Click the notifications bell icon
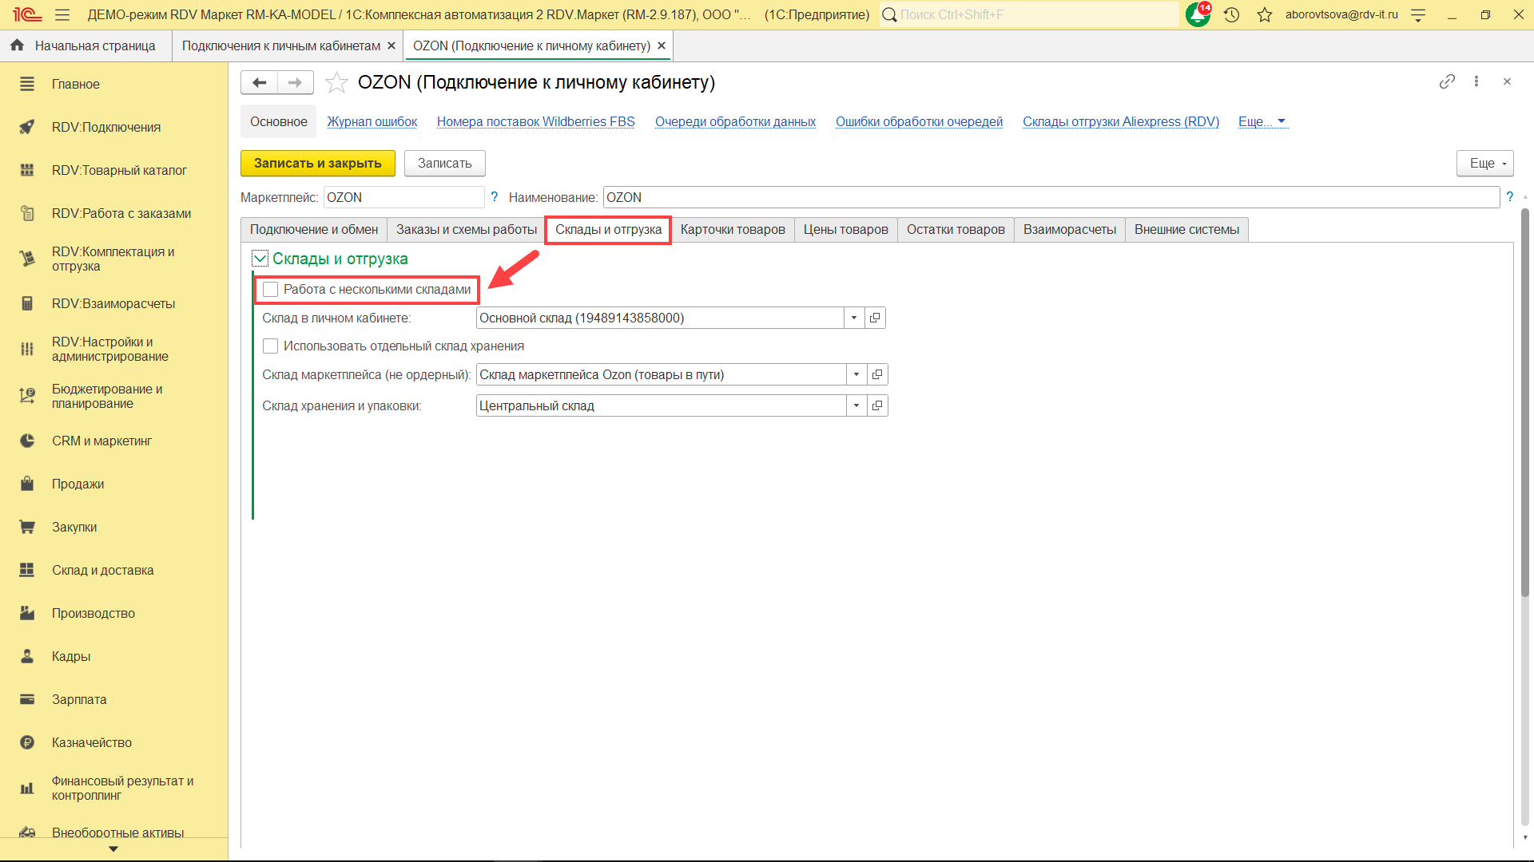 (x=1197, y=14)
